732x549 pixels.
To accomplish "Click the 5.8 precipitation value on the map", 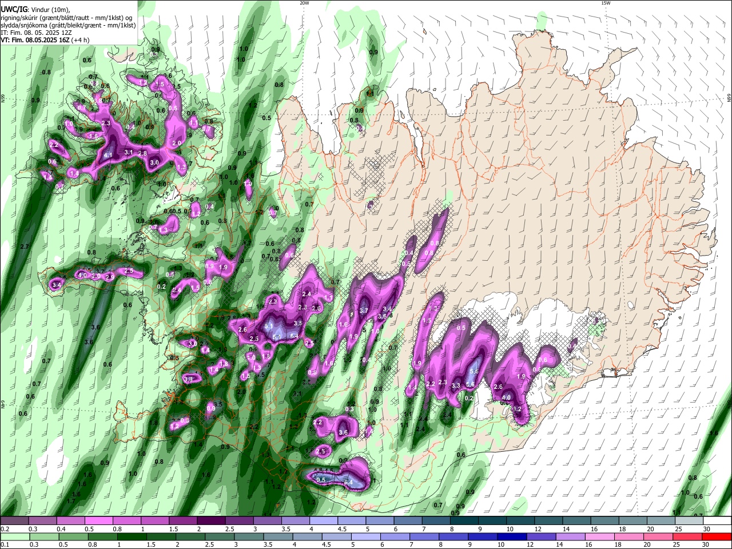I will (x=474, y=371).
